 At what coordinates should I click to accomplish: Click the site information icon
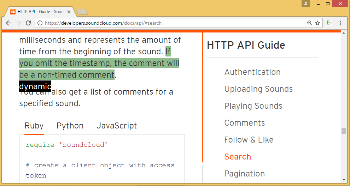[40, 23]
